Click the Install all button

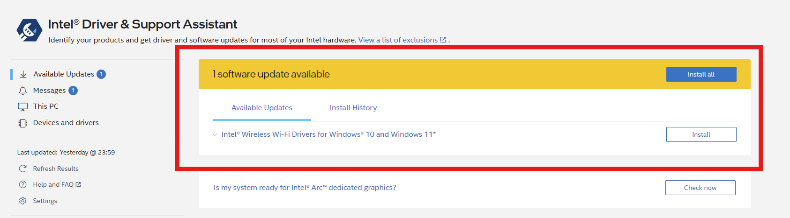701,74
